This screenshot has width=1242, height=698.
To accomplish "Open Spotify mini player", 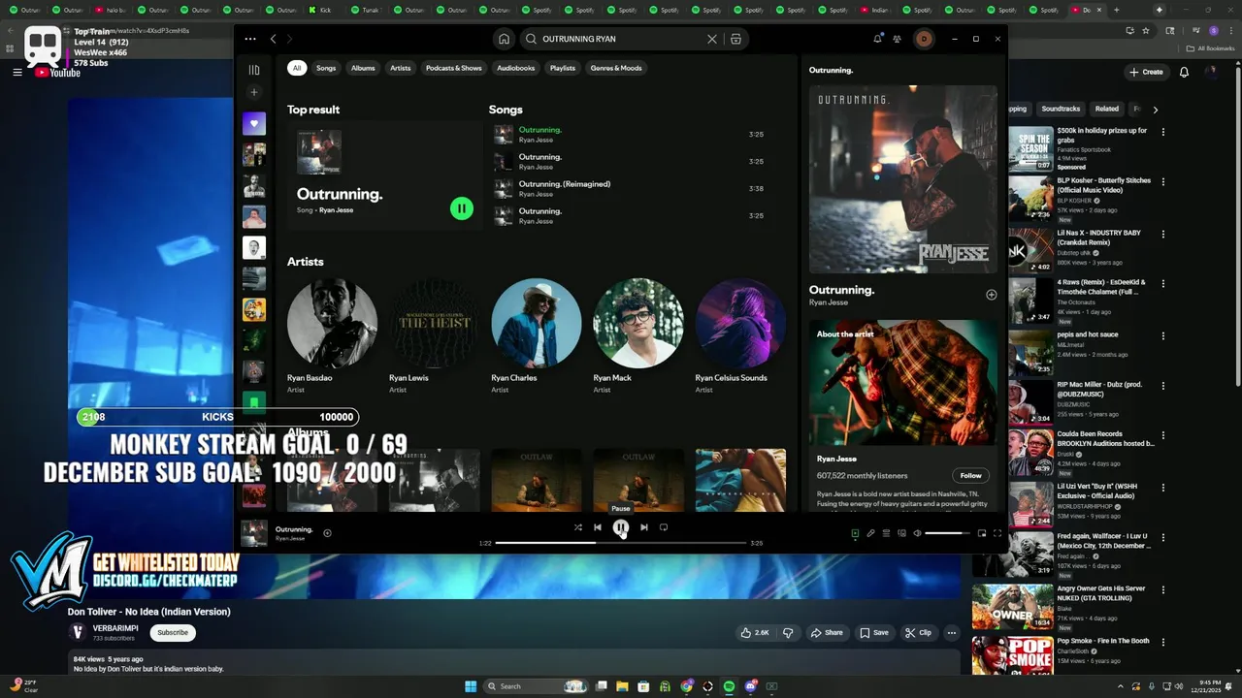I will coord(981,533).
